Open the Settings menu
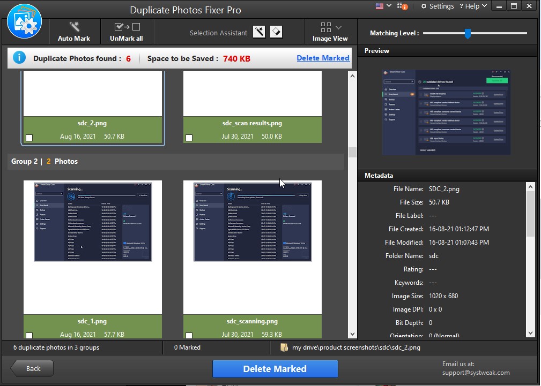The width and height of the screenshot is (541, 386). point(437,6)
